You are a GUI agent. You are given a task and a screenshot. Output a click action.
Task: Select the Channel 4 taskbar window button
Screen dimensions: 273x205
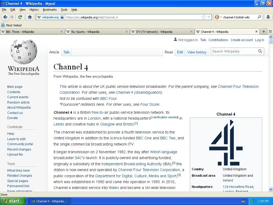(x=49, y=201)
